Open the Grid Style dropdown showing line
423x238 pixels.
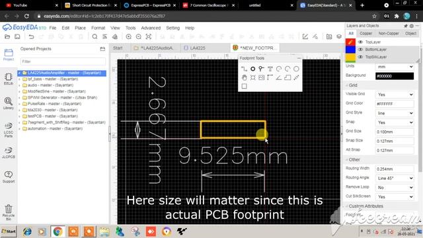click(x=395, y=113)
